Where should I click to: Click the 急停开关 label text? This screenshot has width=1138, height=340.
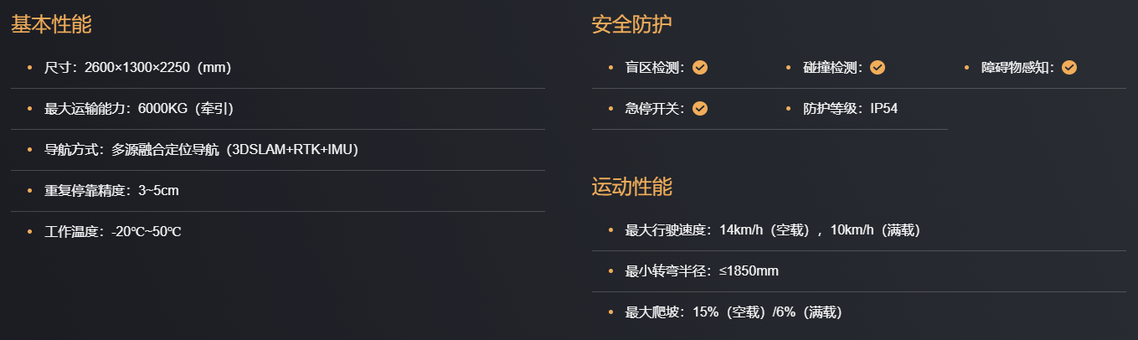(655, 109)
